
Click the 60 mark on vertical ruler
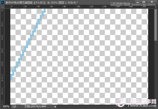click(x=2, y=51)
